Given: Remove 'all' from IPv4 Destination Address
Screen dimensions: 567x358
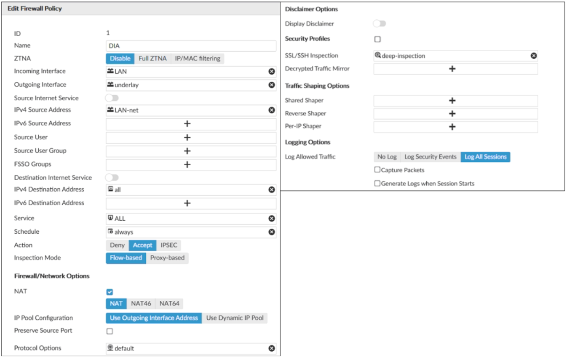Looking at the screenshot, I should 272,190.
